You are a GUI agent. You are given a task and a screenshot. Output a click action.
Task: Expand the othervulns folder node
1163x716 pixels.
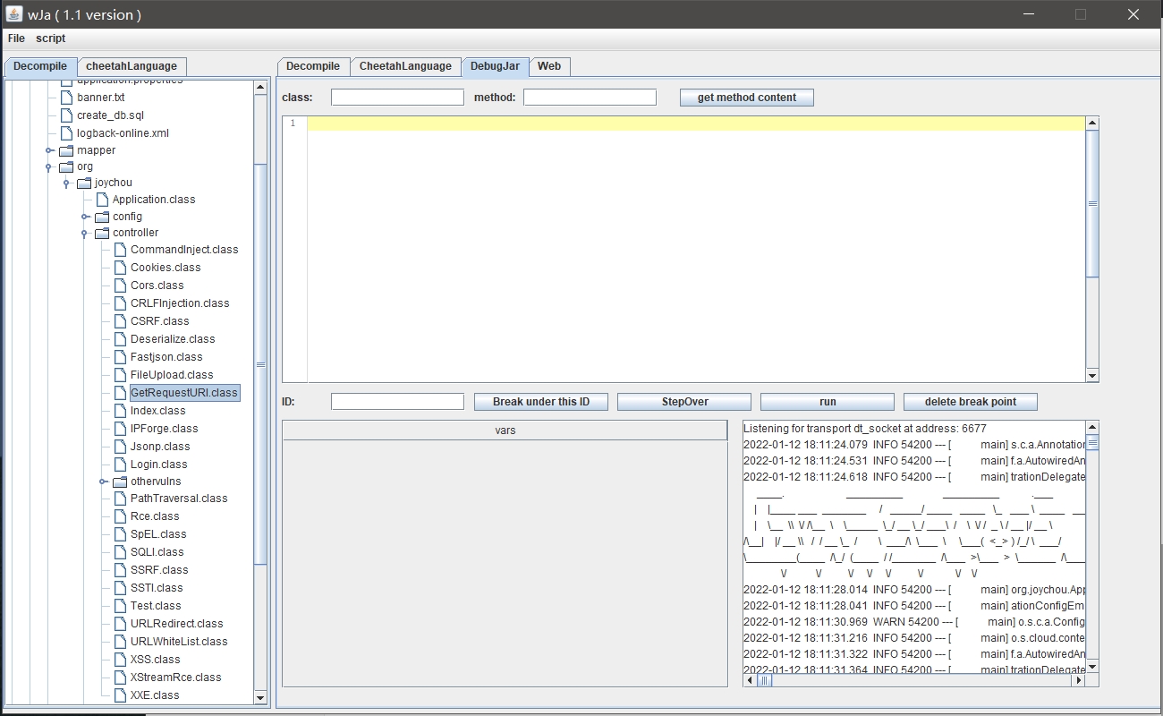103,482
